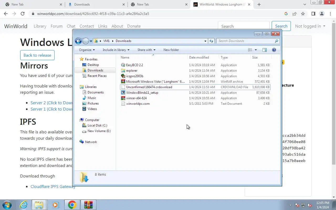Sort files by the Size column

[261, 57]
